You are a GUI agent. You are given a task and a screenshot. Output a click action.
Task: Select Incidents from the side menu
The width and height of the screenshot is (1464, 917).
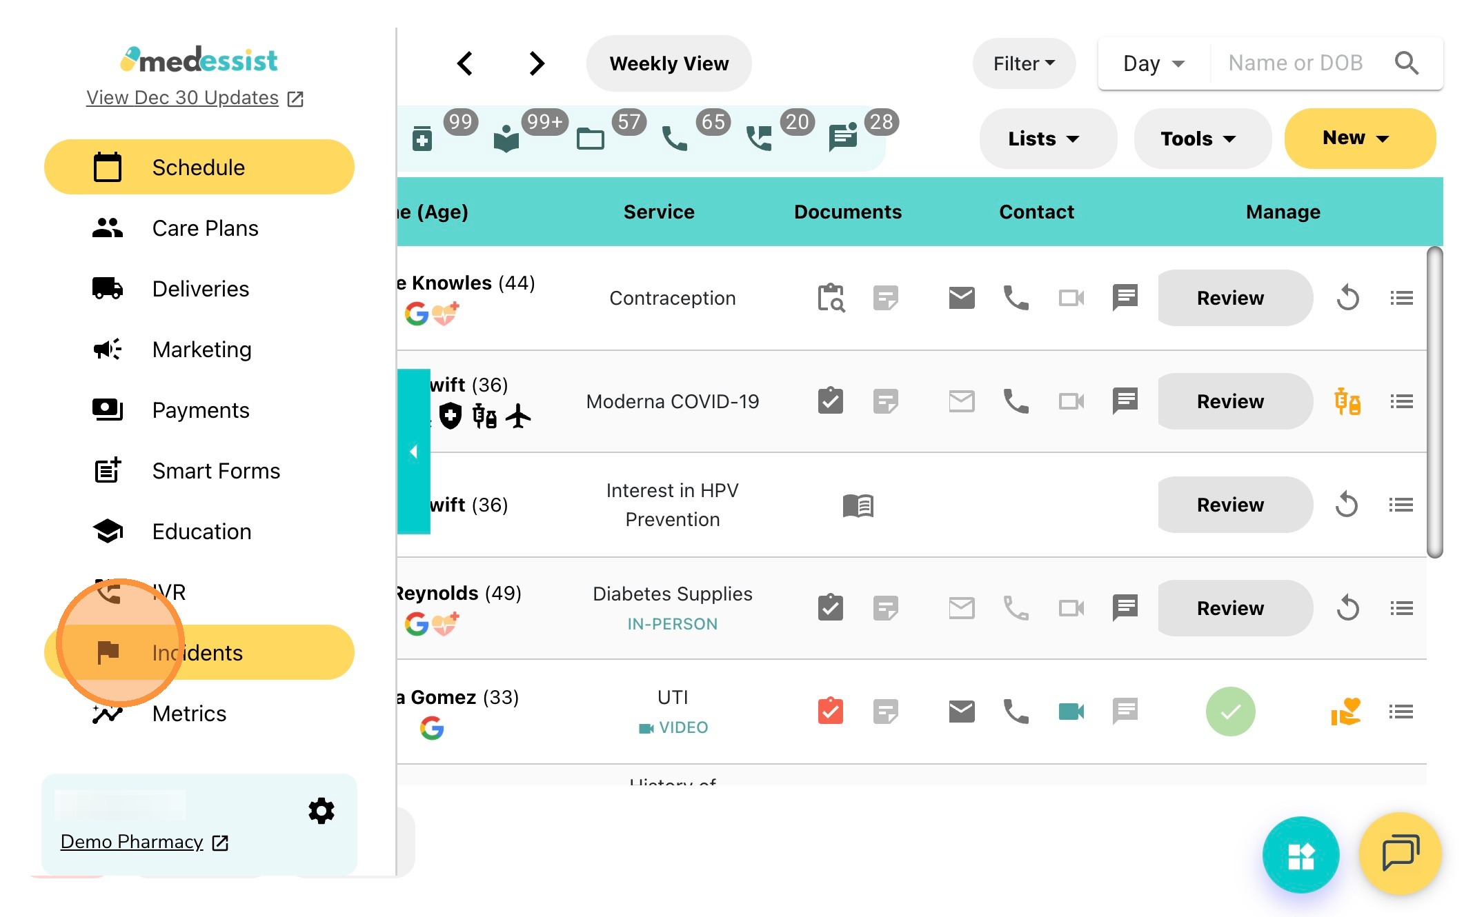[197, 652]
